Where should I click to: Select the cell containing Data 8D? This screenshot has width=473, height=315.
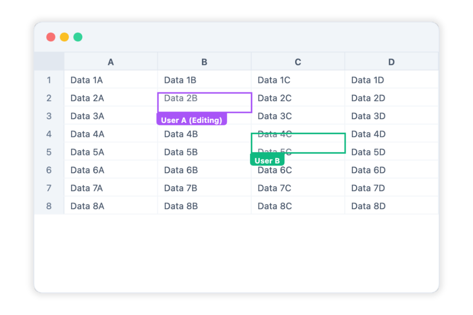coord(391,206)
